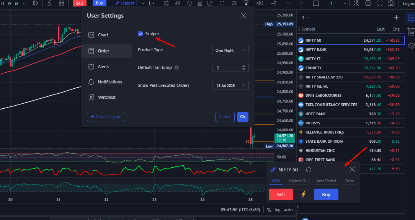Open the watchlist number dropdown

point(305,18)
